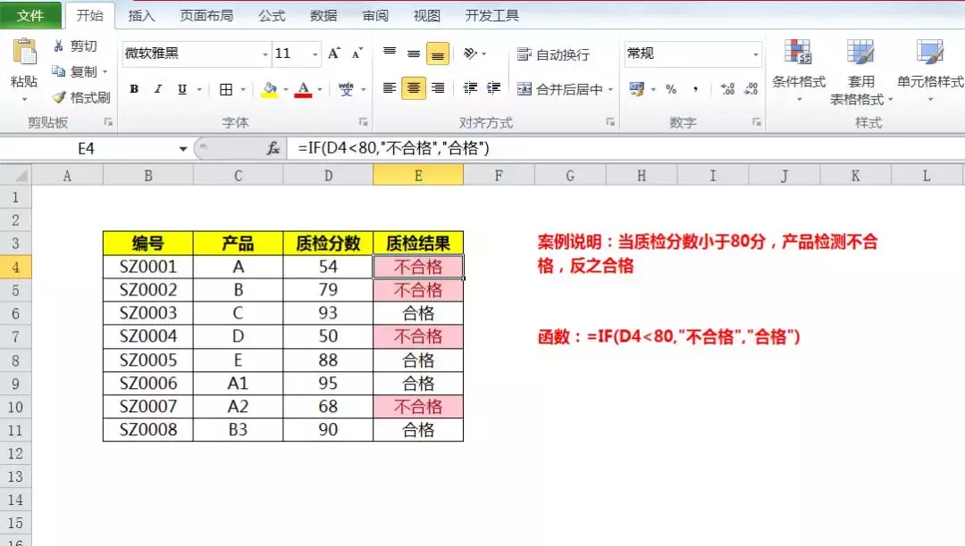Click the Paste clipboard icon
965x546 pixels.
coord(25,53)
